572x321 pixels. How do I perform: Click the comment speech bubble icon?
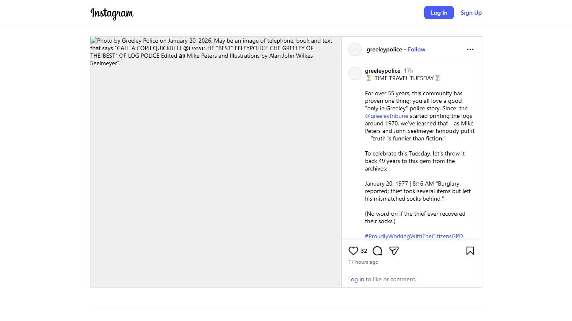tap(377, 251)
